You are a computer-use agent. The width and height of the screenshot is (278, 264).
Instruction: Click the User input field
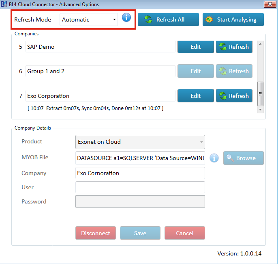point(140,187)
